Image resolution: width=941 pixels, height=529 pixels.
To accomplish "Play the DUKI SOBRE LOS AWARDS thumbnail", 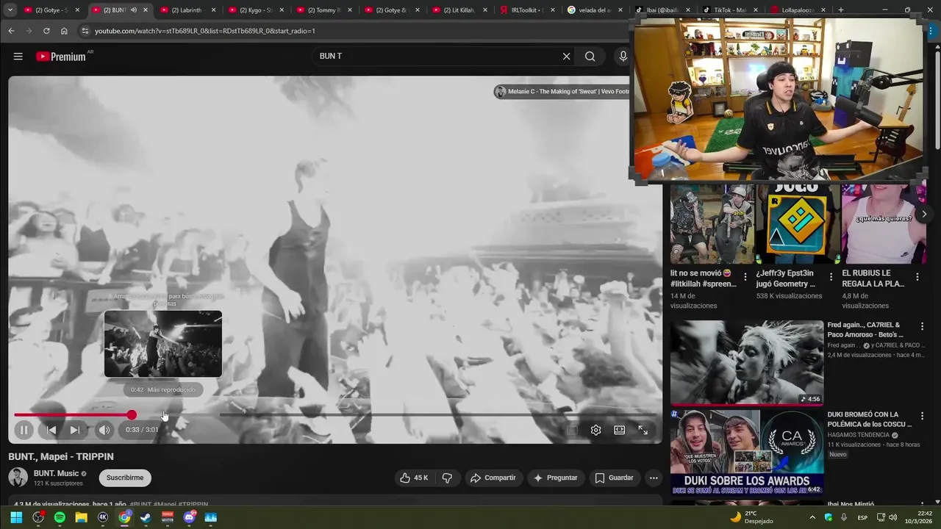I will (x=747, y=452).
